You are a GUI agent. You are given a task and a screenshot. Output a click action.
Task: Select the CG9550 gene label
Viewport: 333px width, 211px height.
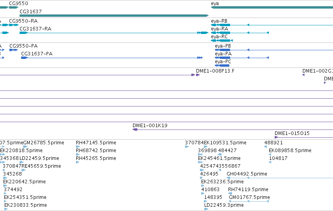click(18, 4)
